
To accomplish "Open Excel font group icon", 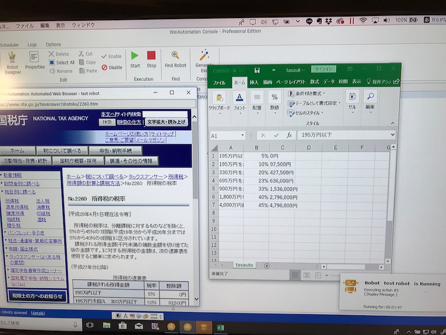I will (239, 98).
